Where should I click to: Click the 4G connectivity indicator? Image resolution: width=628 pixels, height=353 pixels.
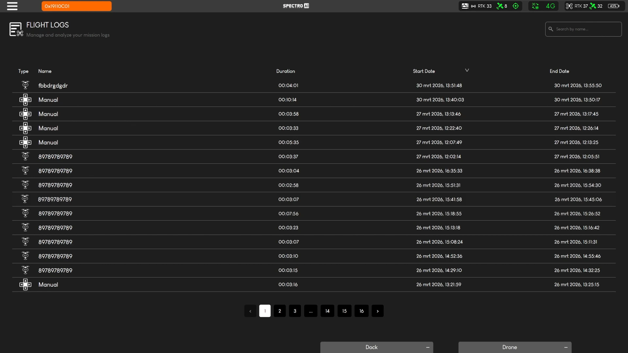tap(550, 6)
